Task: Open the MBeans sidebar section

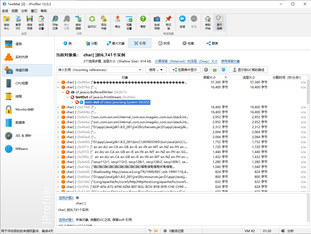Action: [27, 149]
